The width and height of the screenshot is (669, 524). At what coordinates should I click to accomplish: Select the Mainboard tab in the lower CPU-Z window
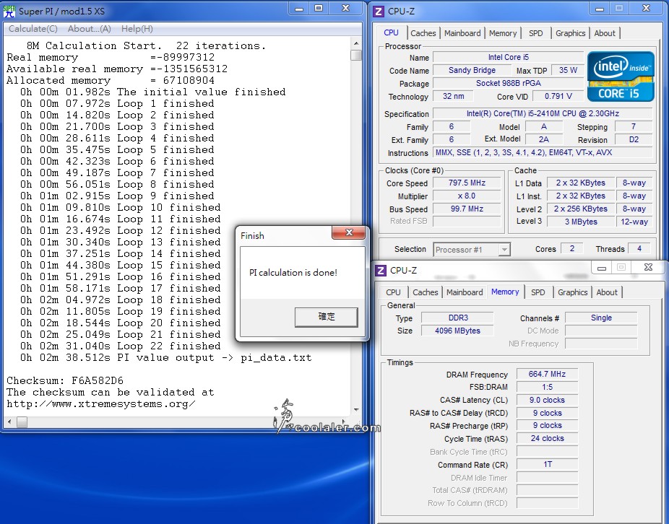coord(465,292)
